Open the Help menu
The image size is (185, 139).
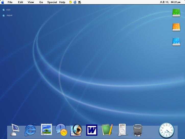(62, 2)
